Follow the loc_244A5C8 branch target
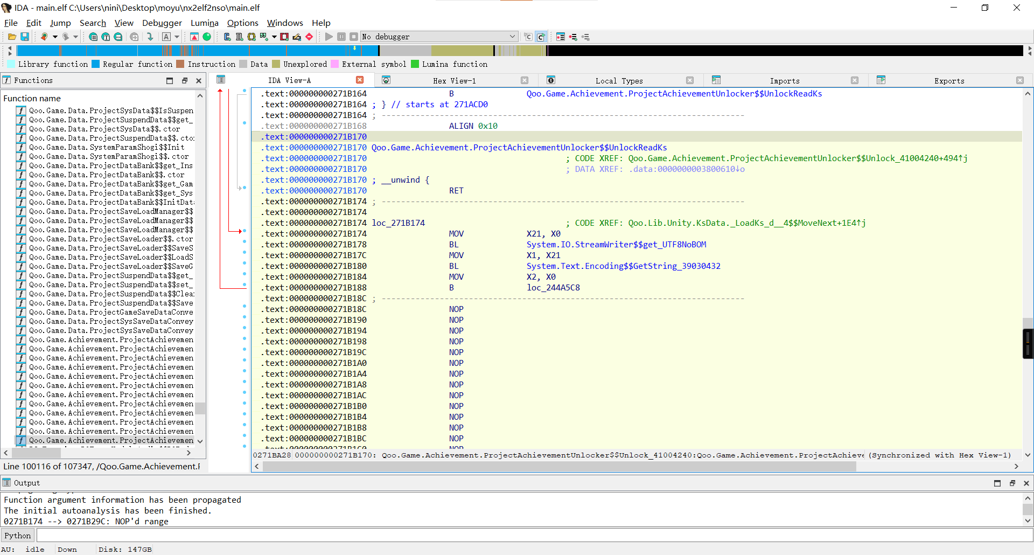Image resolution: width=1034 pixels, height=555 pixels. [553, 288]
